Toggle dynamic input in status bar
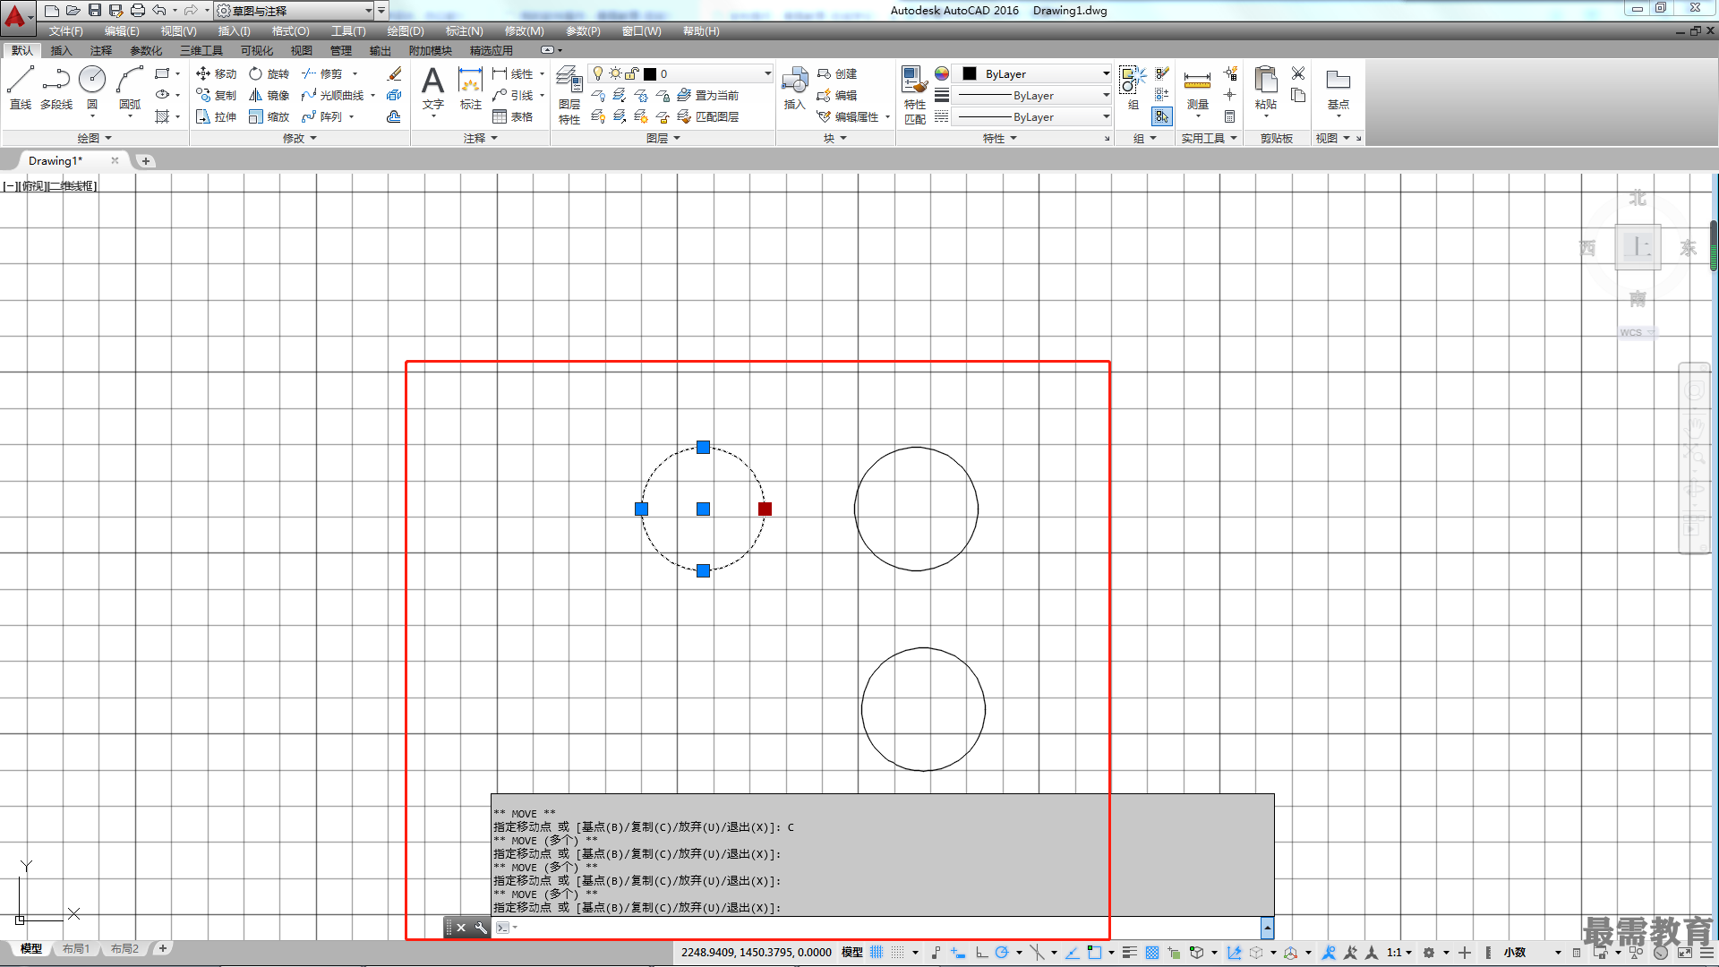 coord(958,953)
